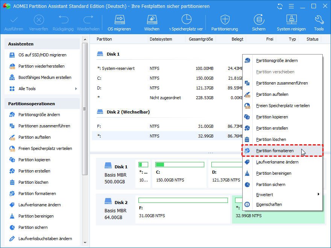Image resolution: width=331 pixels, height=248 pixels.
Task: Click sidebar OS auf SSD/HDD migrieren icon
Action: [x=12, y=55]
